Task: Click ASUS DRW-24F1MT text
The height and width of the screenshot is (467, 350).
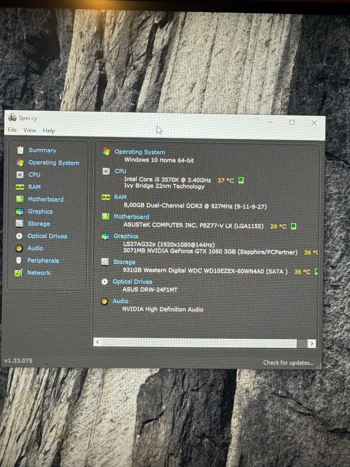Action: pyautogui.click(x=150, y=290)
